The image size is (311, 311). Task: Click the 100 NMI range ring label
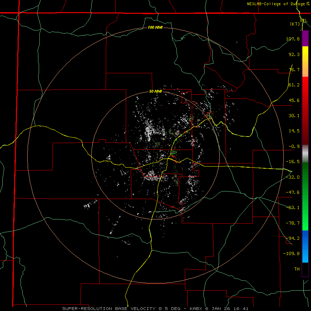[x=155, y=27]
